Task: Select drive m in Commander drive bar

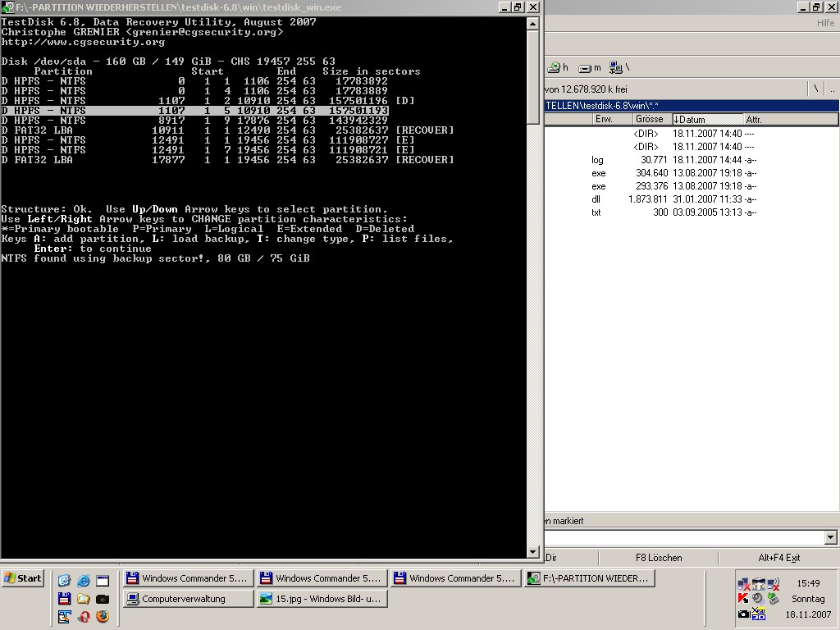Action: [590, 68]
